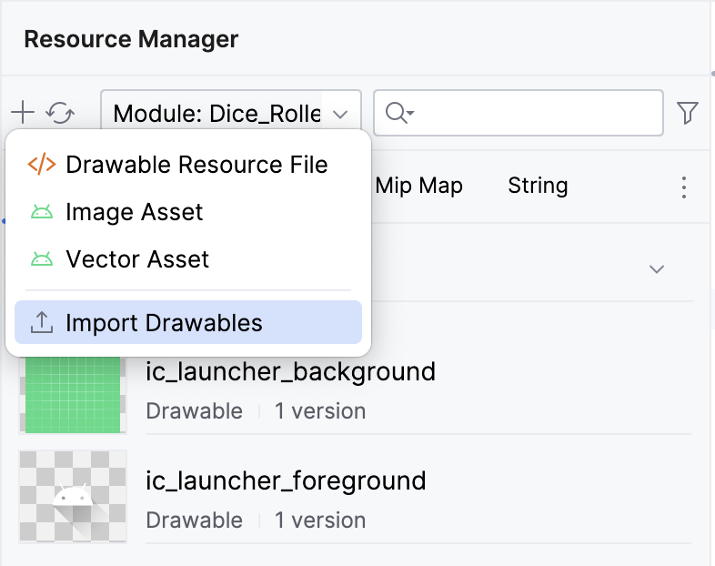The width and height of the screenshot is (715, 566).
Task: Select the ic_launcher_foreground thumbnail
Action: pyautogui.click(x=73, y=496)
